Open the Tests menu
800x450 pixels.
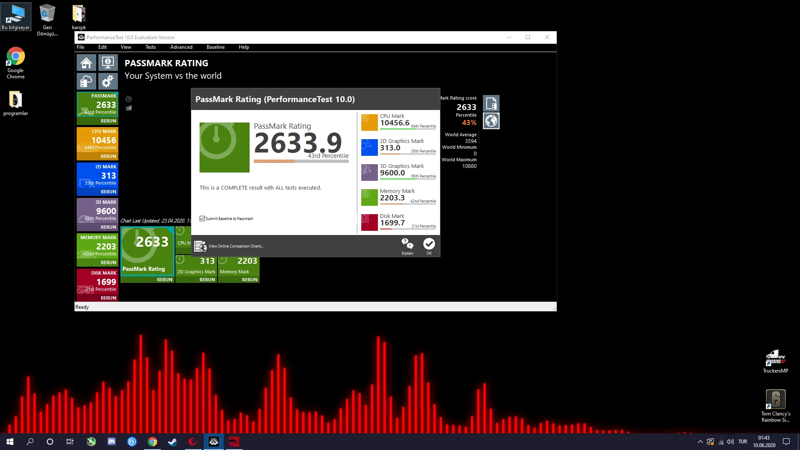tap(150, 47)
